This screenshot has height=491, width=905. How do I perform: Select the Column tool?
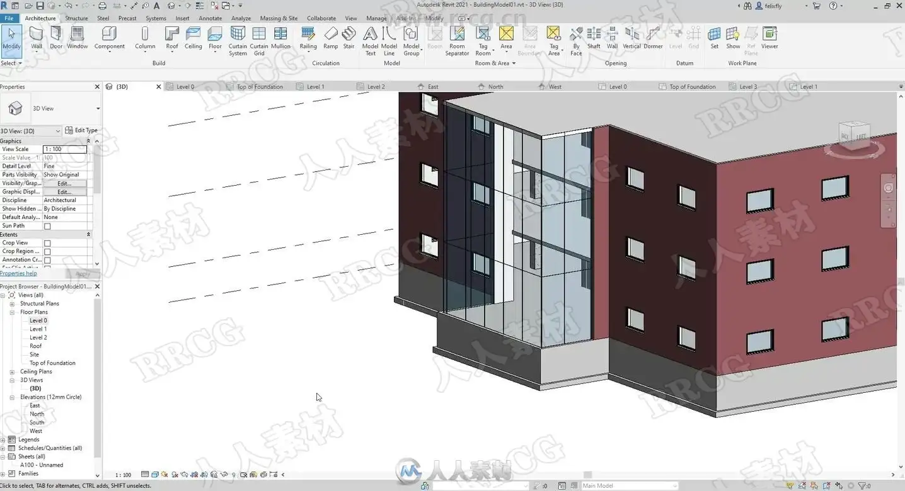[x=145, y=39]
